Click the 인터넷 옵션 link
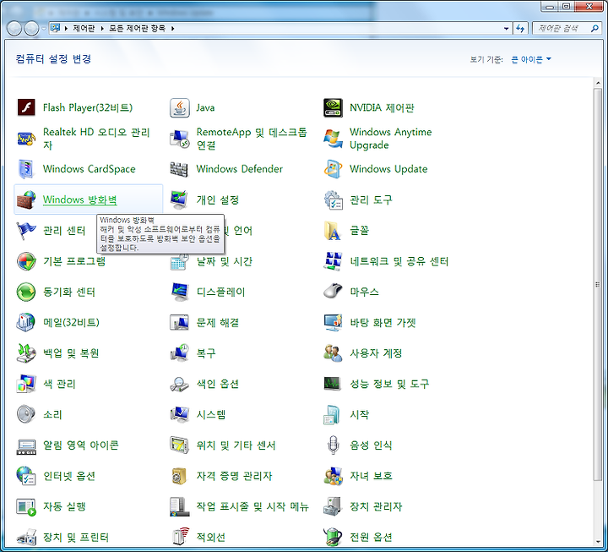This screenshot has width=608, height=552. (69, 476)
